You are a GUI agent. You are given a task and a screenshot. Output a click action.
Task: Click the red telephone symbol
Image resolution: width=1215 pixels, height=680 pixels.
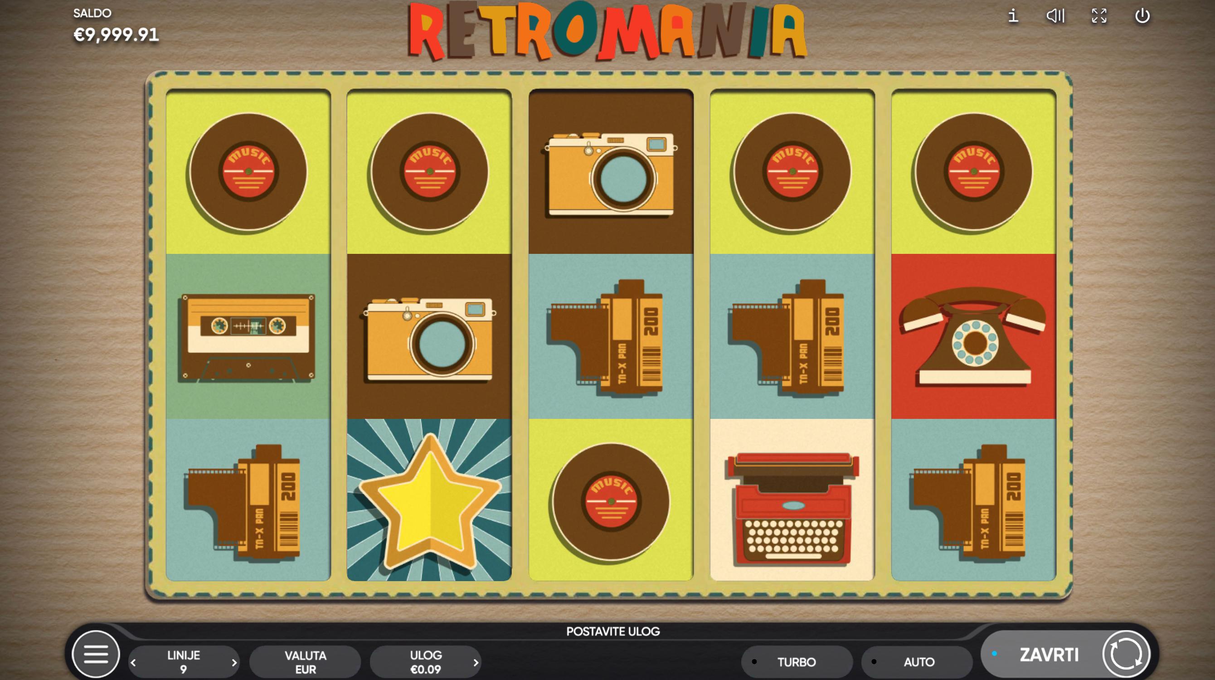coord(973,336)
